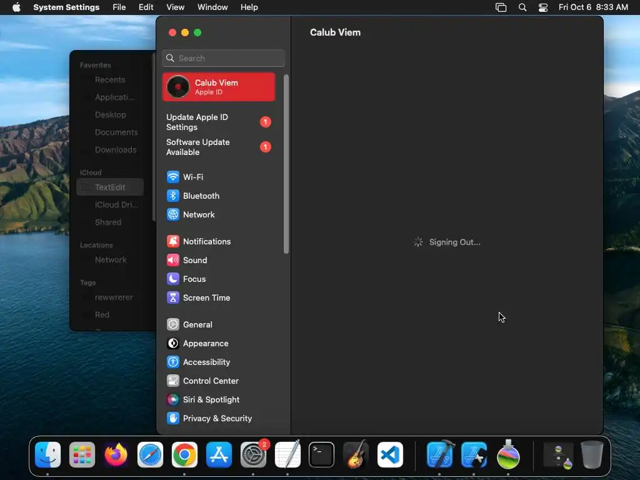Launch Finder from the Dock
640x480 pixels.
tap(47, 455)
